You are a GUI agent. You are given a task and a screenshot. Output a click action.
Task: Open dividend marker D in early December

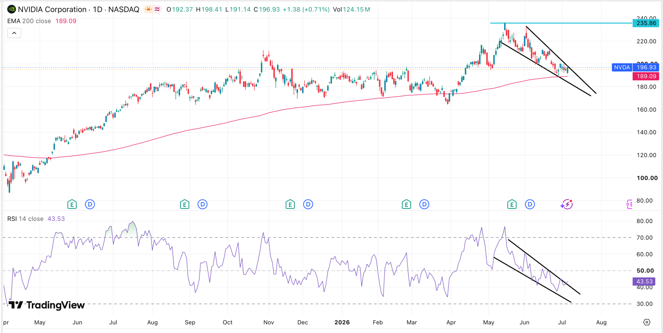click(308, 205)
